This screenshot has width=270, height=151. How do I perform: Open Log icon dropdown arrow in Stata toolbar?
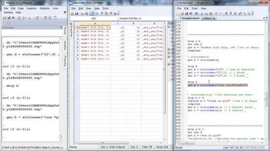(26, 18)
